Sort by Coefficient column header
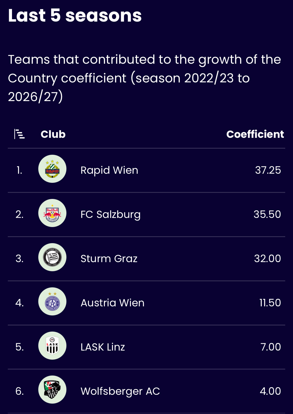Screen dimensions: 293x414 tap(255, 134)
